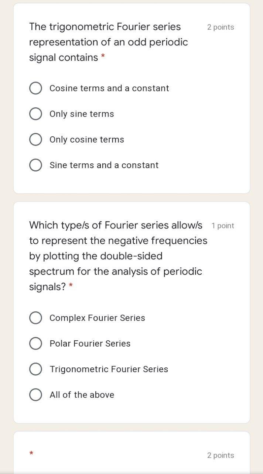
Task: Click the odd periodic signal question heading
Action: 108,42
